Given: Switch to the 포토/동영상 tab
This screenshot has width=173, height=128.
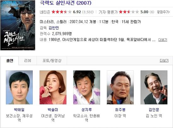Looking at the screenshot, I should [52, 61].
